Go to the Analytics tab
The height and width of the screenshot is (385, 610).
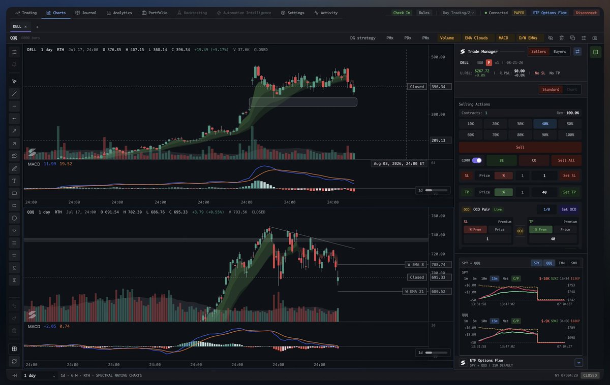(119, 13)
